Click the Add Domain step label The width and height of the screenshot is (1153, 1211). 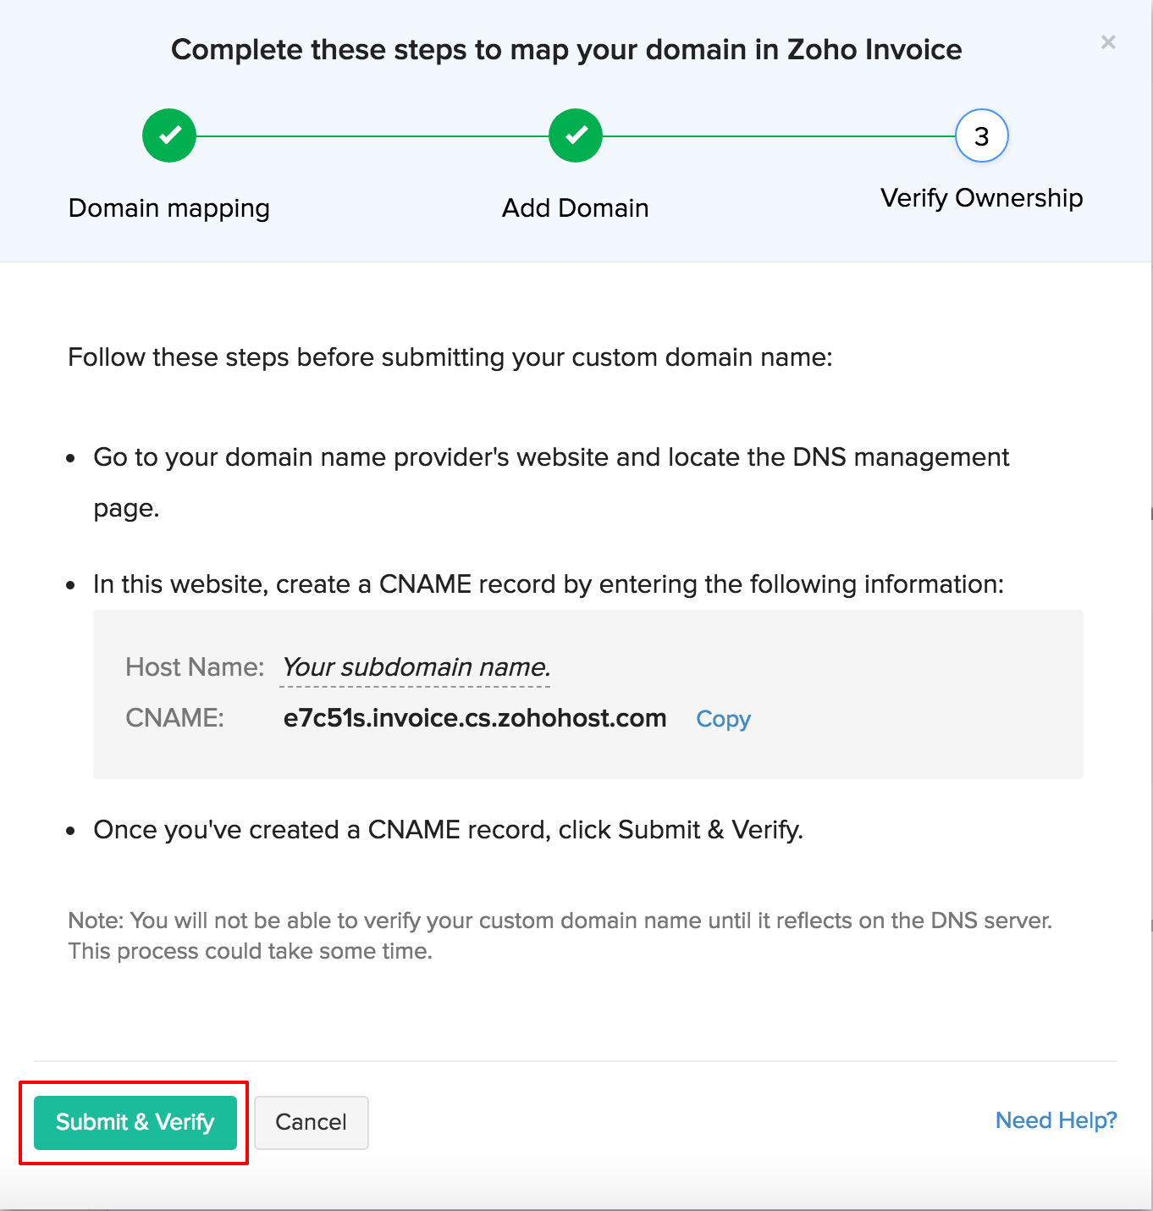coord(576,208)
